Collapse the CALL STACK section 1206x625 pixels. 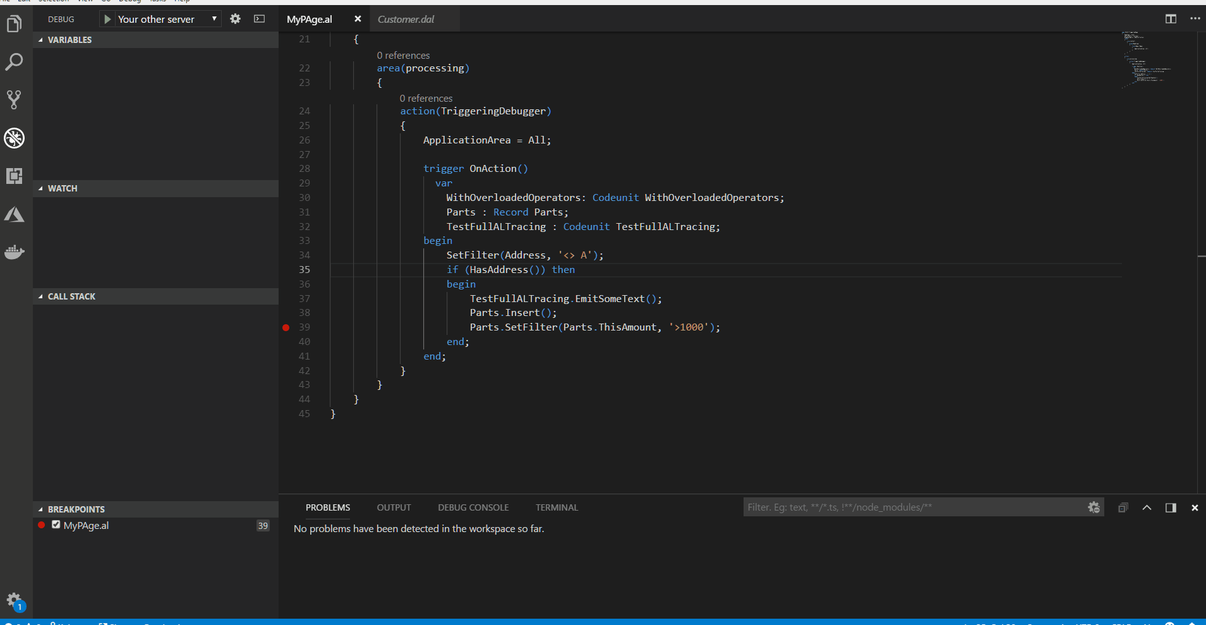(x=71, y=296)
